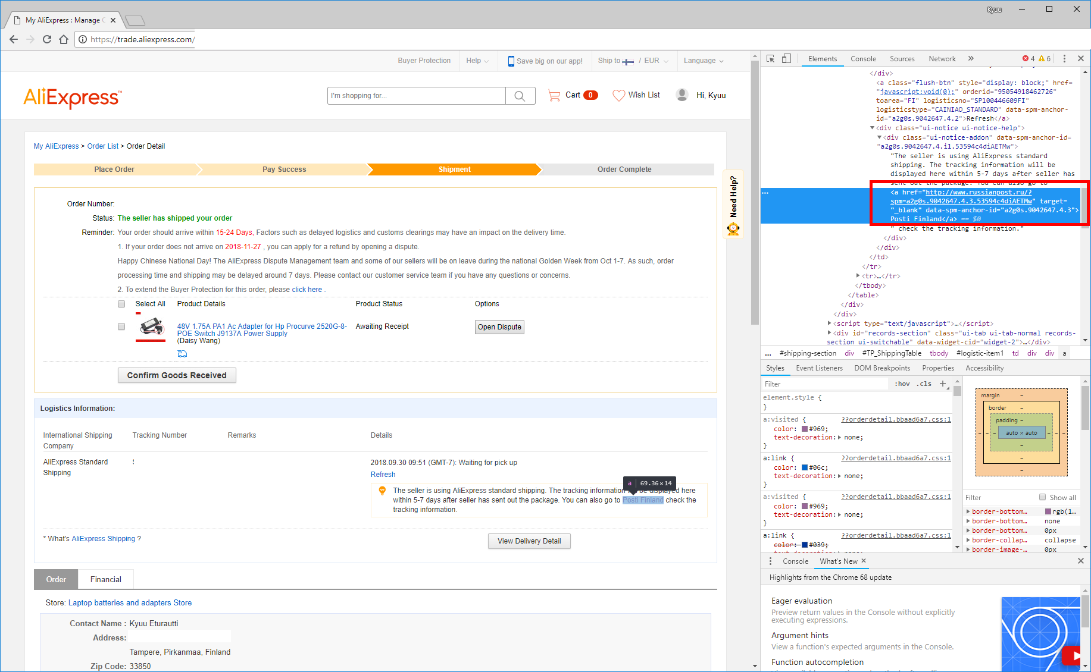Enable the Show all checkbox in computed styles
The height and width of the screenshot is (672, 1091).
(x=1042, y=497)
